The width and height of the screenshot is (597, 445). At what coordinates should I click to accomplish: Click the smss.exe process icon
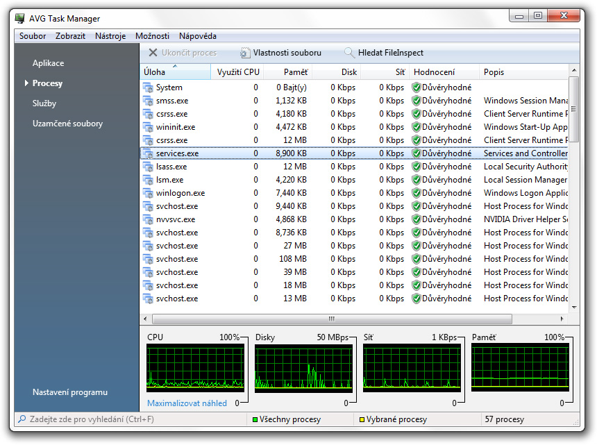click(x=148, y=101)
